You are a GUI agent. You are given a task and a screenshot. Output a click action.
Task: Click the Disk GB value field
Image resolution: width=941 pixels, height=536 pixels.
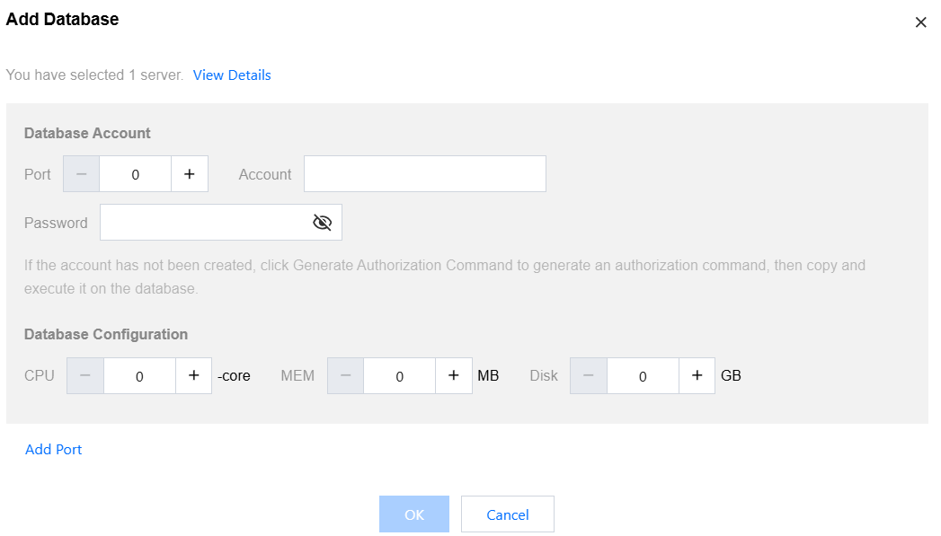click(x=643, y=376)
